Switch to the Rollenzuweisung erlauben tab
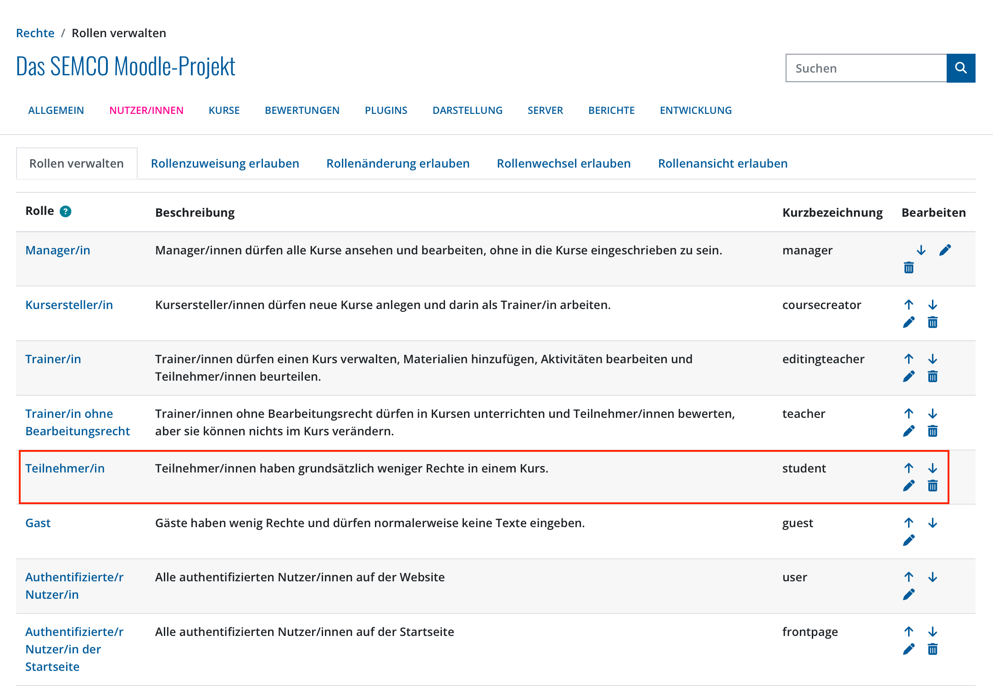The height and width of the screenshot is (686, 993). click(x=224, y=163)
